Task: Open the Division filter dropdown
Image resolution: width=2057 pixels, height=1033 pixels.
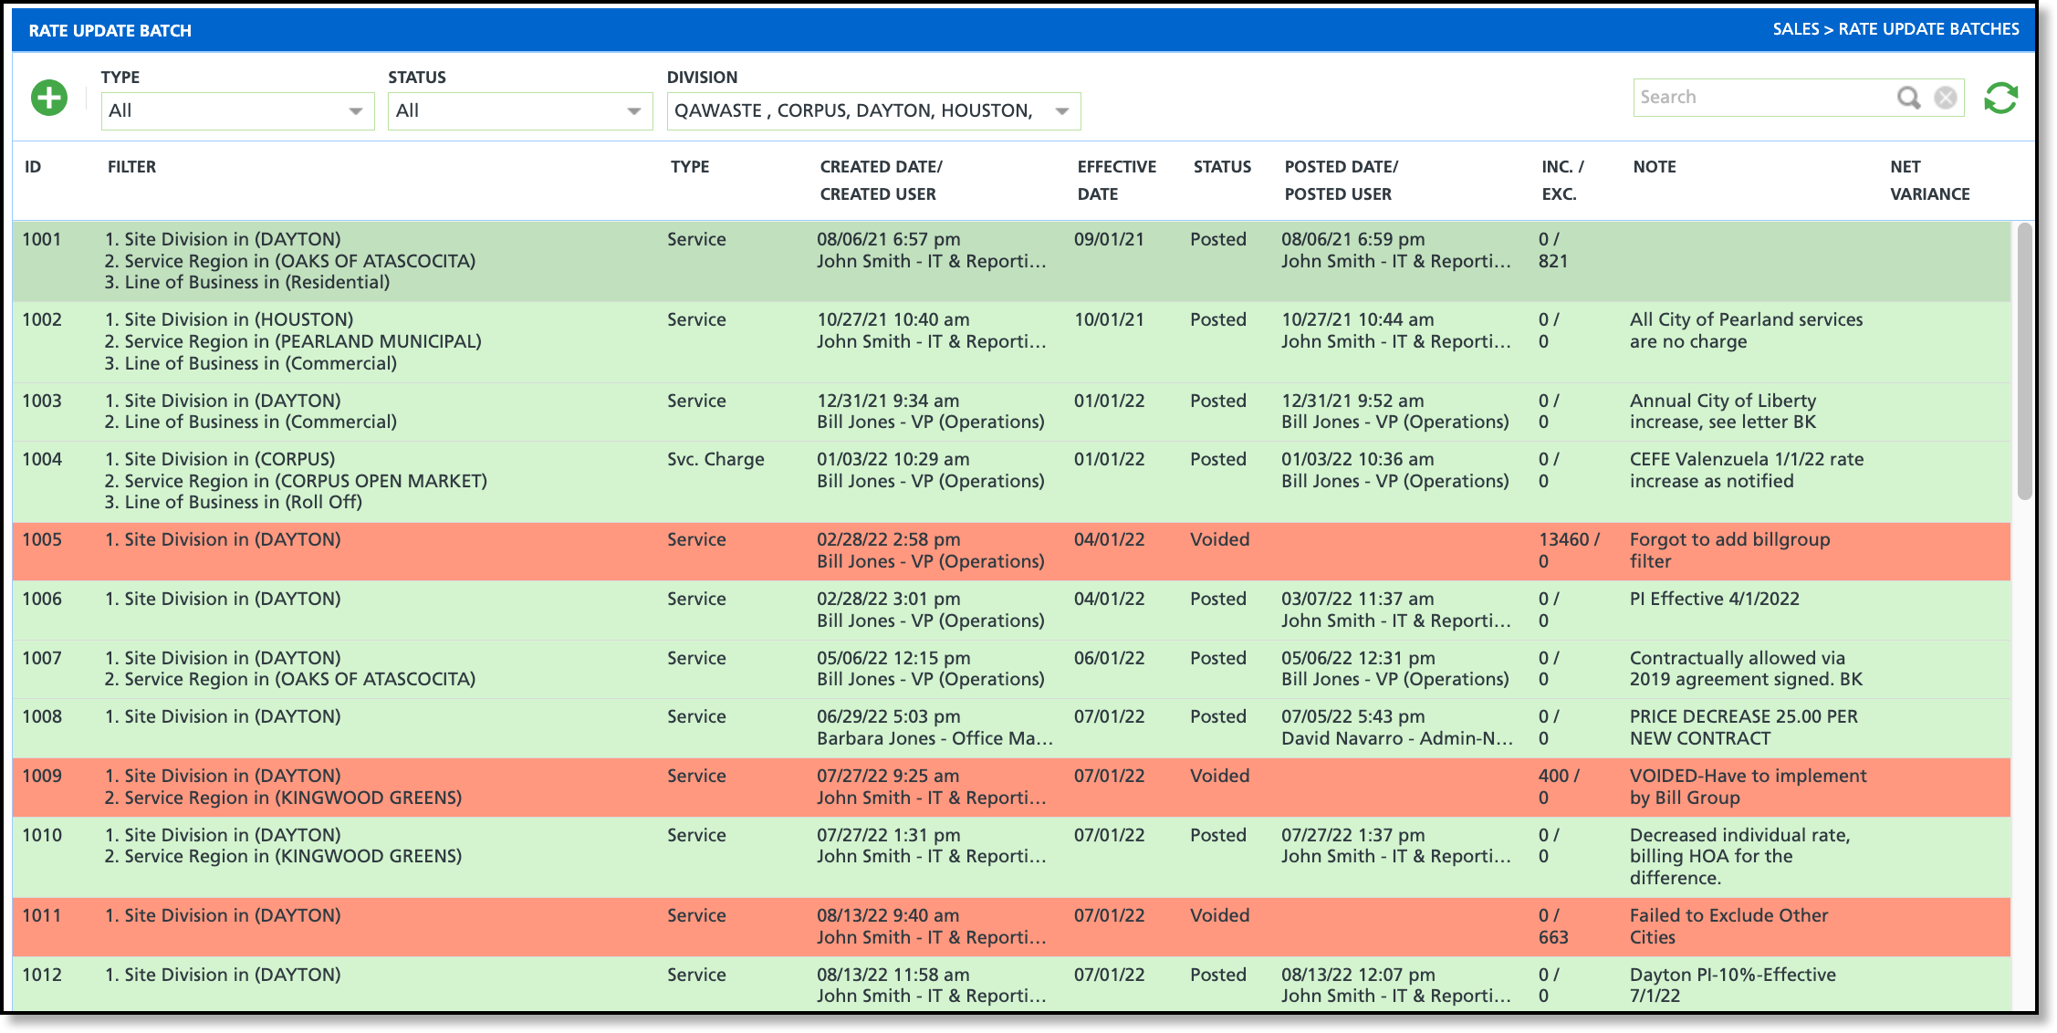Action: (x=872, y=110)
